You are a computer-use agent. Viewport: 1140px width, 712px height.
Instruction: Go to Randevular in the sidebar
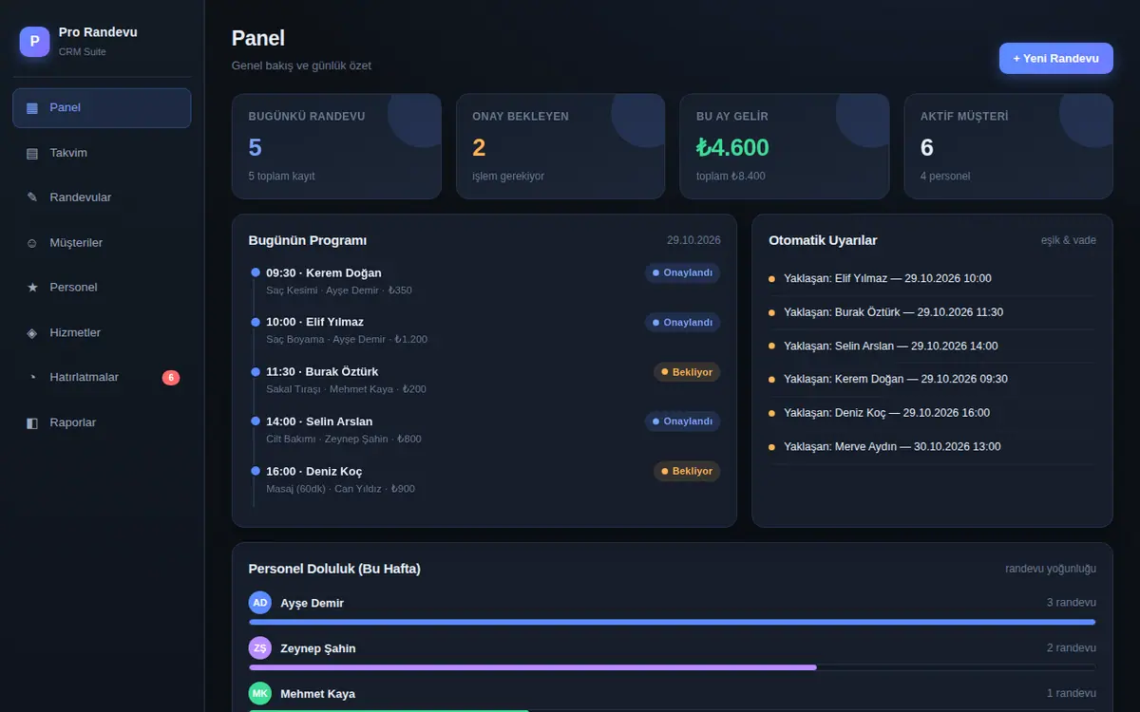pyautogui.click(x=102, y=197)
